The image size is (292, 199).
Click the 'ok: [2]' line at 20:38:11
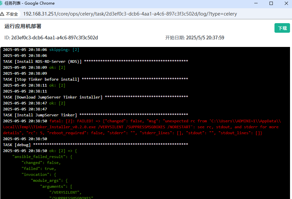57,85
